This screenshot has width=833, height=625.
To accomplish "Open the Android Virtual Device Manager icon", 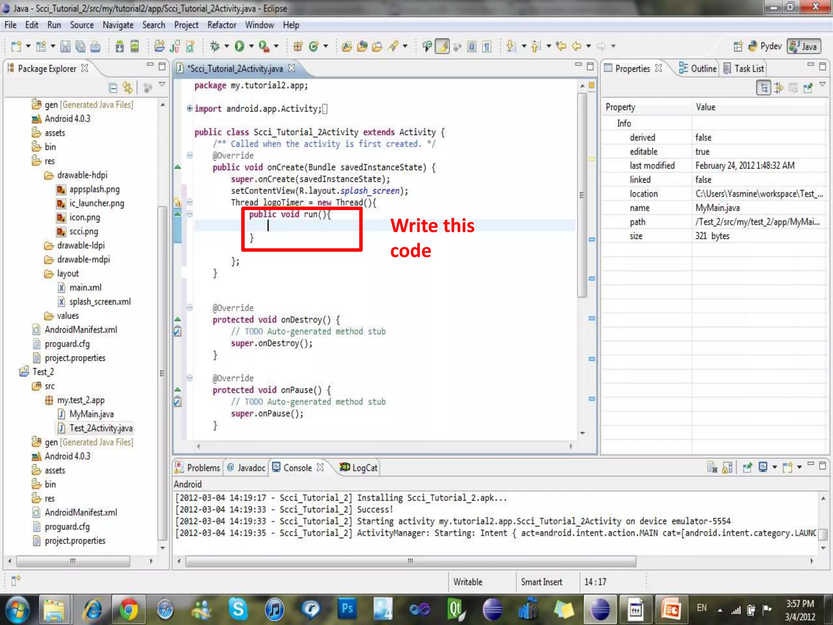I will [x=135, y=47].
